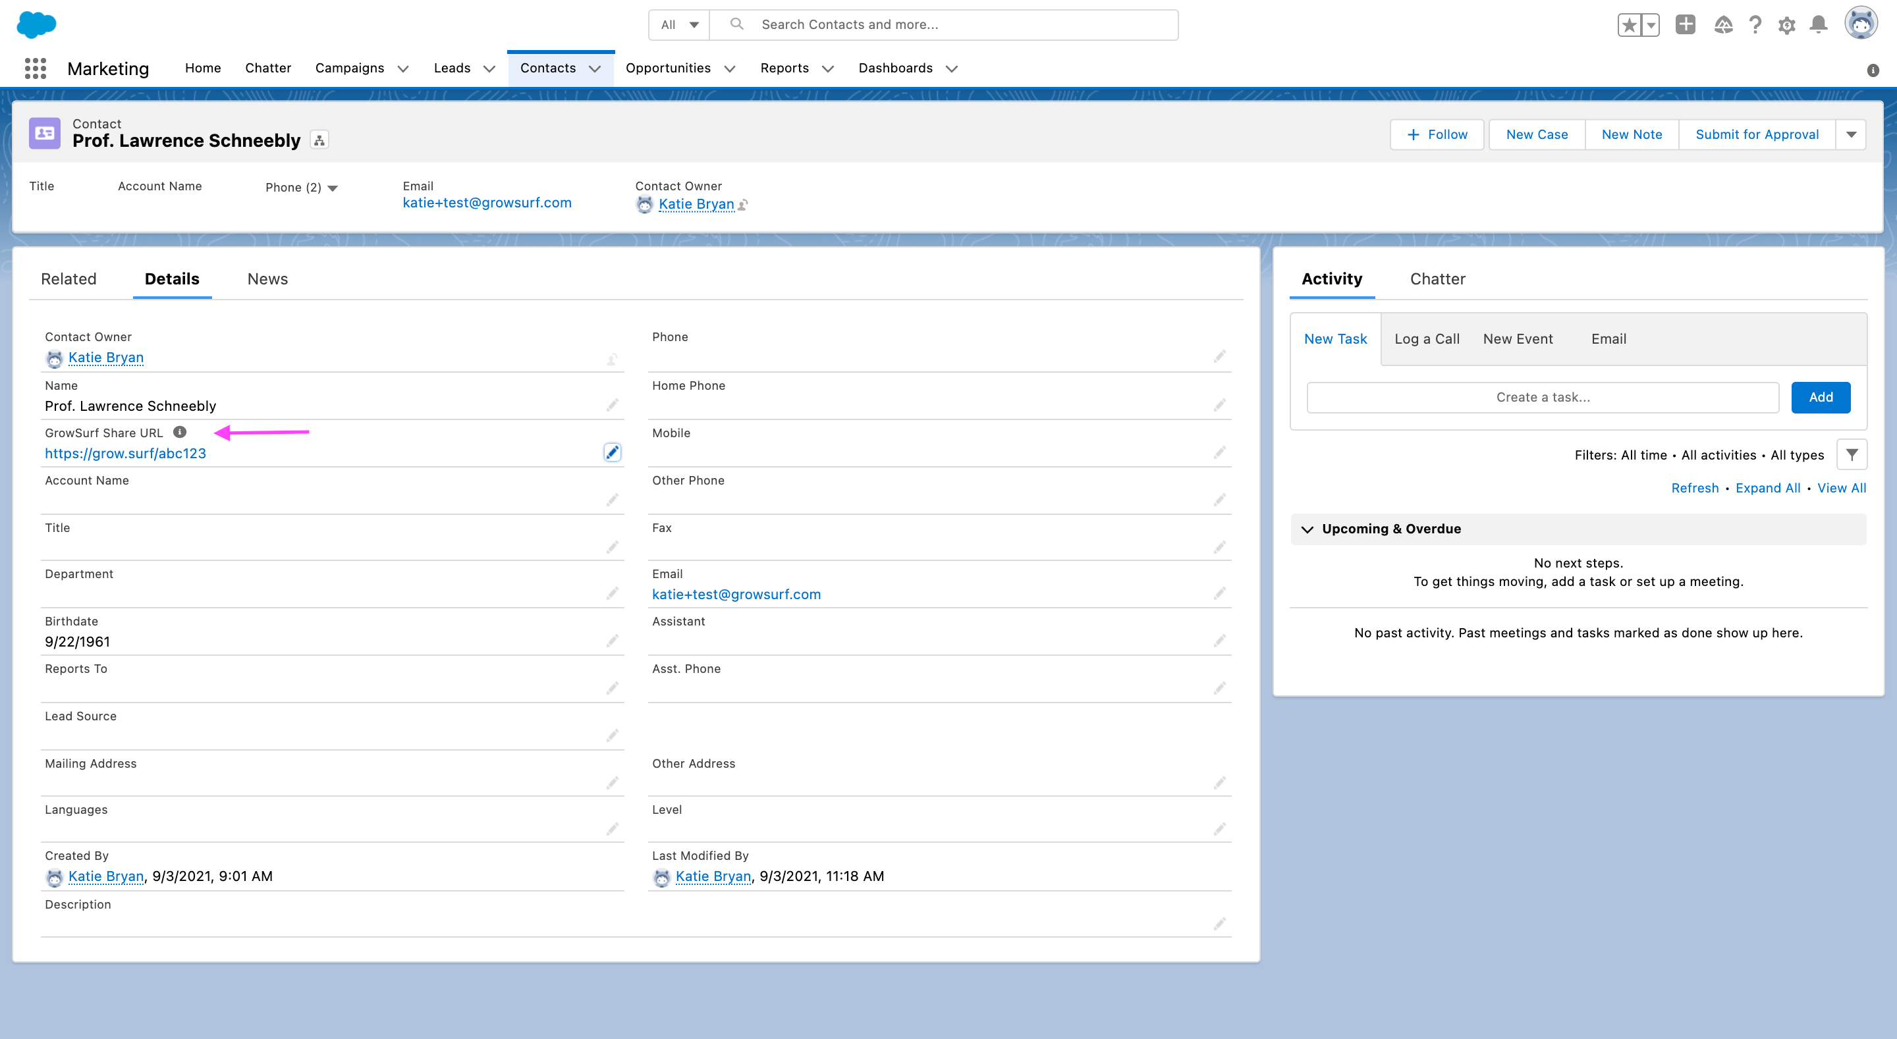Edit the Birthdate field pencil icon
1897x1039 pixels.
click(x=613, y=640)
